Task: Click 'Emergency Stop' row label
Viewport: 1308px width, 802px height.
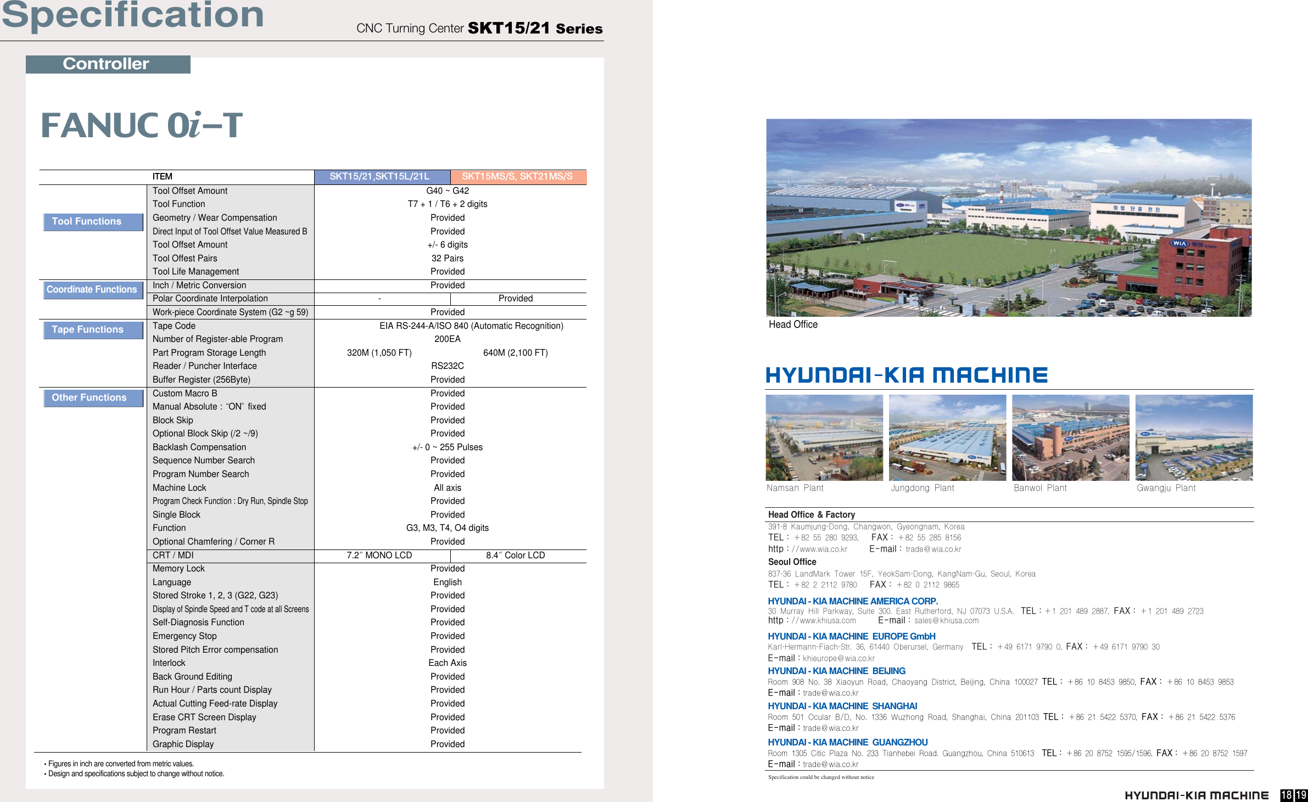Action: click(x=185, y=636)
